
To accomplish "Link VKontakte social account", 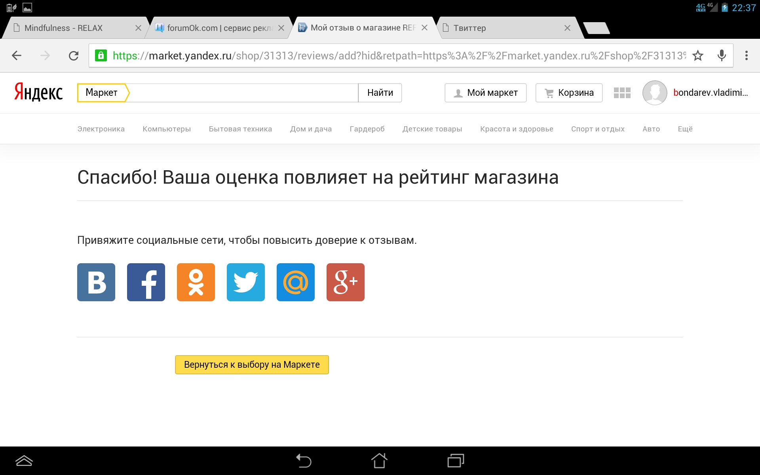I will (96, 282).
